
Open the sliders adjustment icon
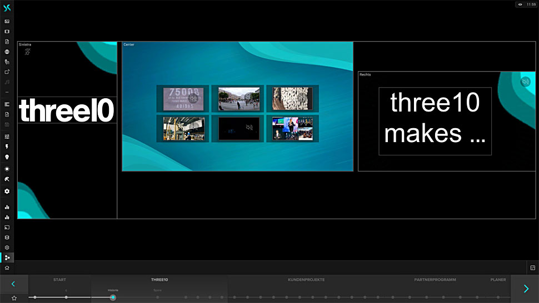[7, 137]
